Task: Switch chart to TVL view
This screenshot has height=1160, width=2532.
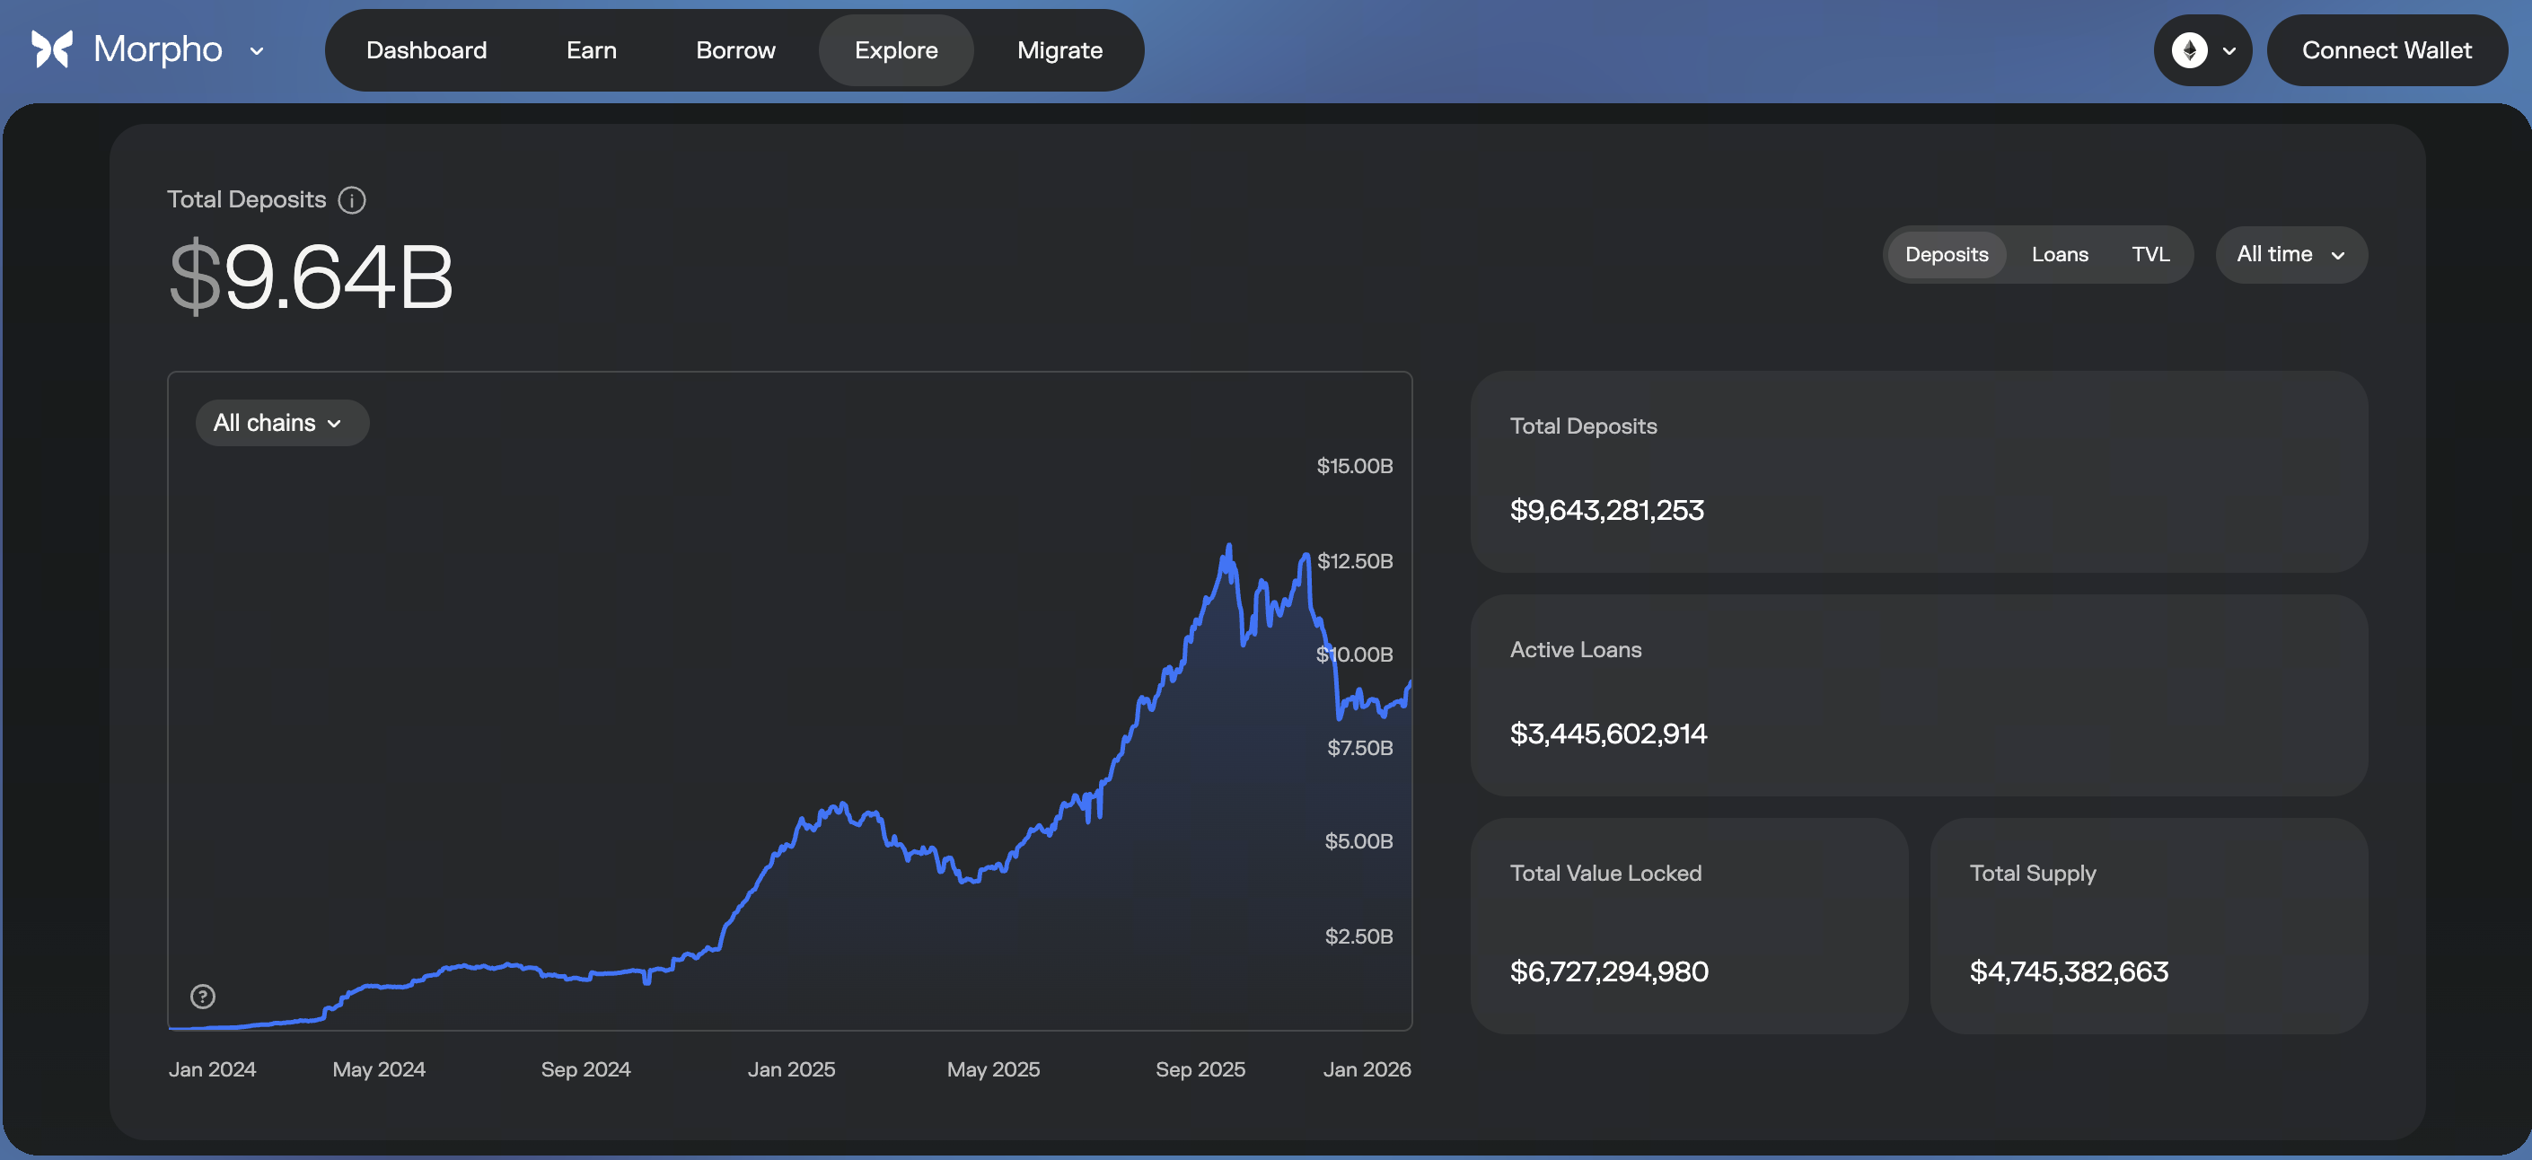Action: click(2150, 255)
